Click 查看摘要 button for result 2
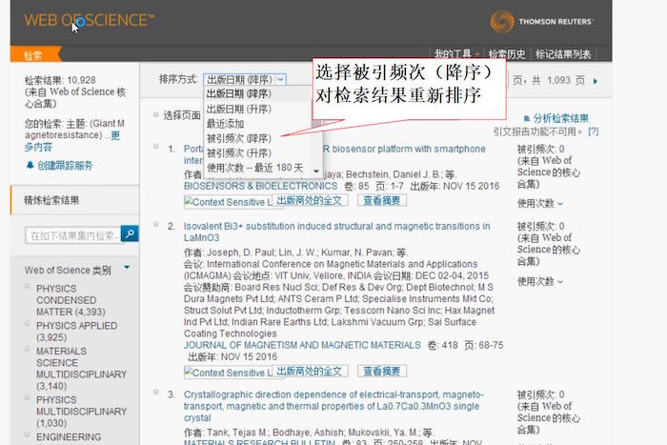Image resolution: width=667 pixels, height=445 pixels. tap(382, 371)
